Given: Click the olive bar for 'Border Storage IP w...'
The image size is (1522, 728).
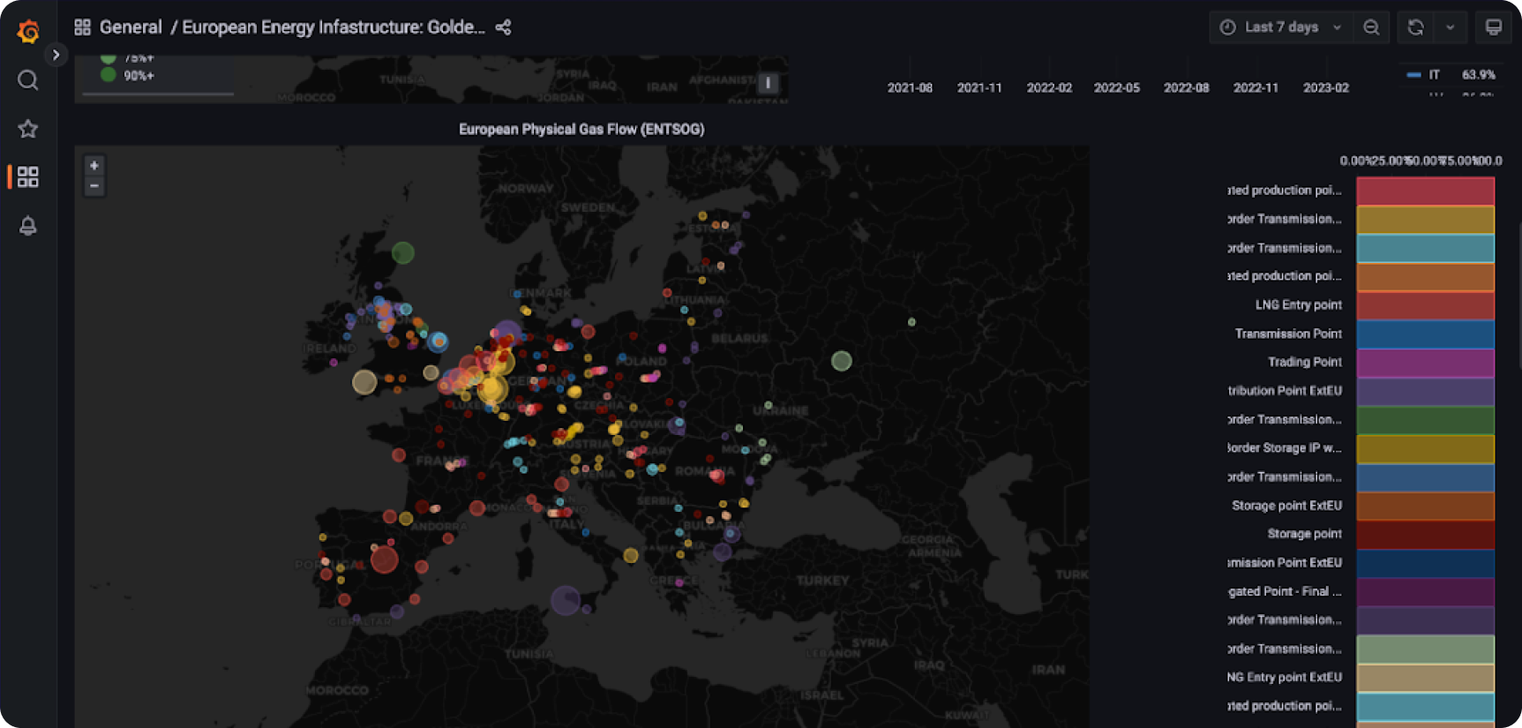Looking at the screenshot, I should click(1425, 449).
